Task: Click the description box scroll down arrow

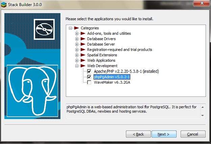Action: pos(203,115)
